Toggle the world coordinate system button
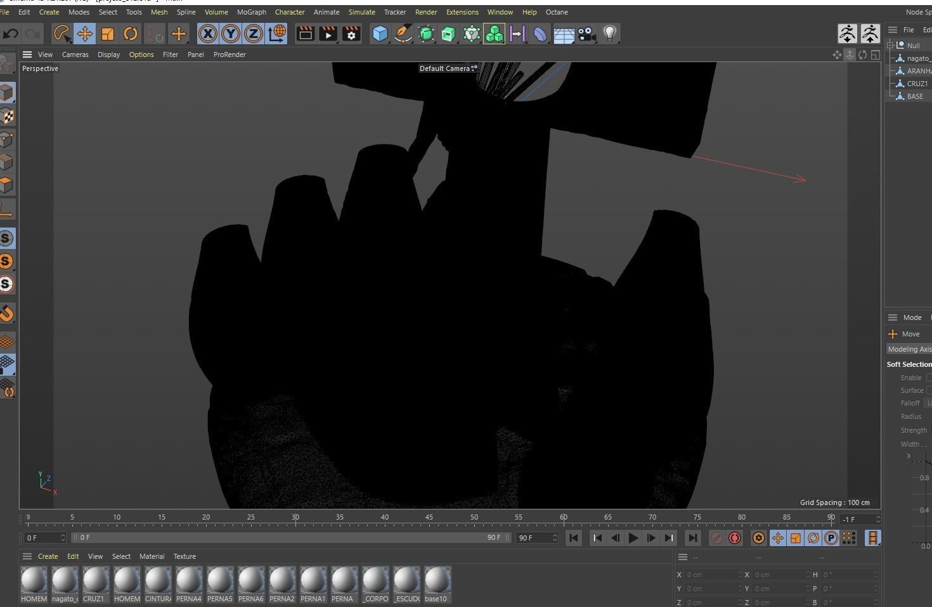 276,34
